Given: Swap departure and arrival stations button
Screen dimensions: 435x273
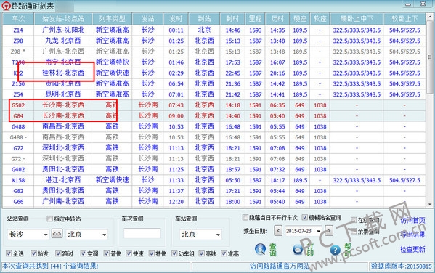Looking at the screenshot, I should tap(57, 234).
